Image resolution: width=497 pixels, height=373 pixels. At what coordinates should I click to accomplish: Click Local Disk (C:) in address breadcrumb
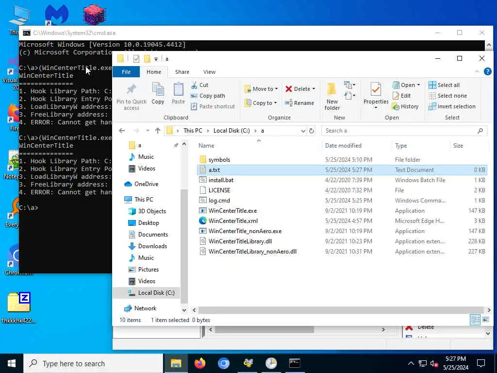pos(232,131)
